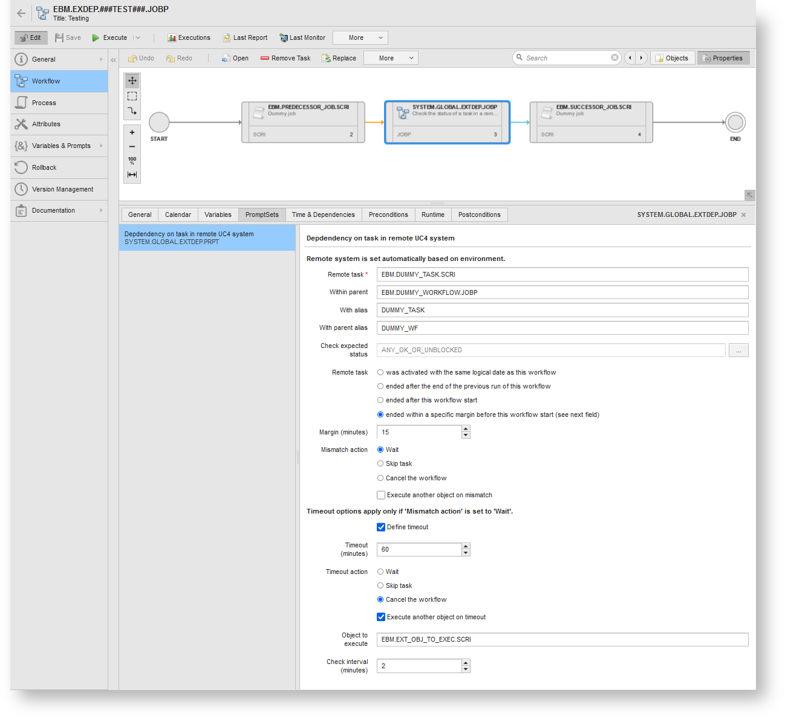Set Mismatch action to Cancel the workflow

point(380,478)
